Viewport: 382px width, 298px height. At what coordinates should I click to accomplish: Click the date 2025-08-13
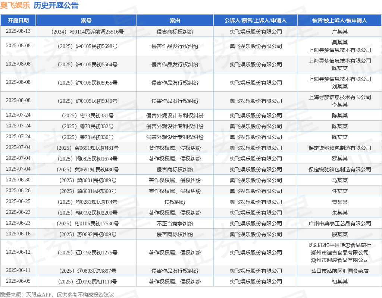tap(18, 31)
